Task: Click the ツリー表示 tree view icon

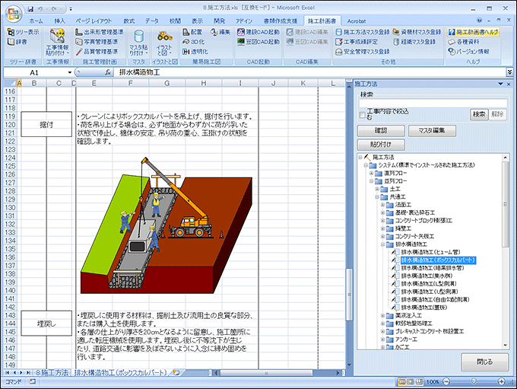Action: [x=11, y=32]
